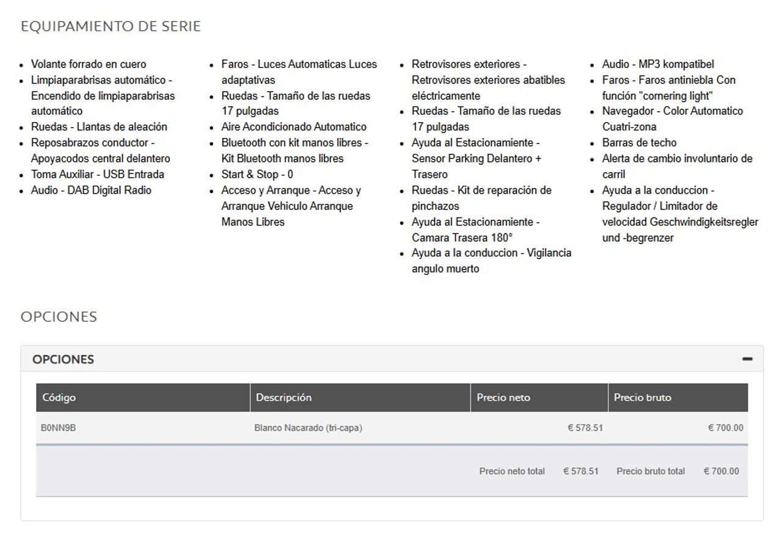Click Volante forrado en cuero item
The image size is (782, 540).
click(89, 64)
